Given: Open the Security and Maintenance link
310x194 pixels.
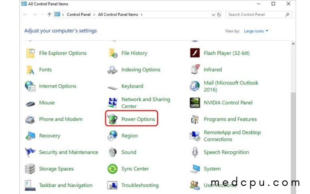Looking at the screenshot, I should click(x=69, y=152).
